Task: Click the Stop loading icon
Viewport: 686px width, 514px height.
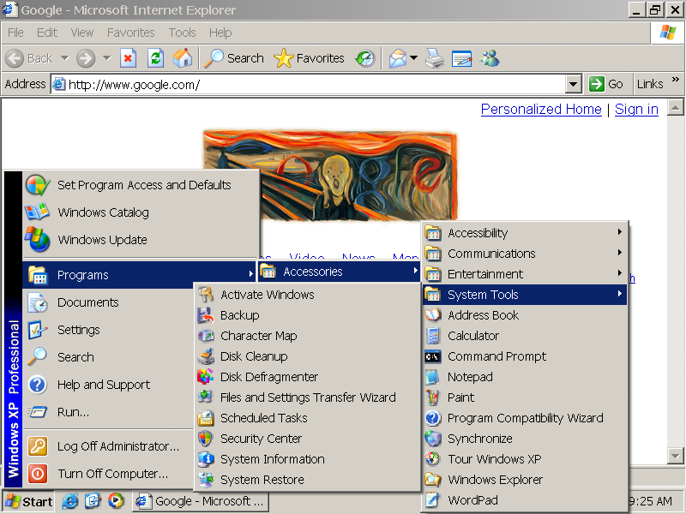Action: pyautogui.click(x=128, y=58)
